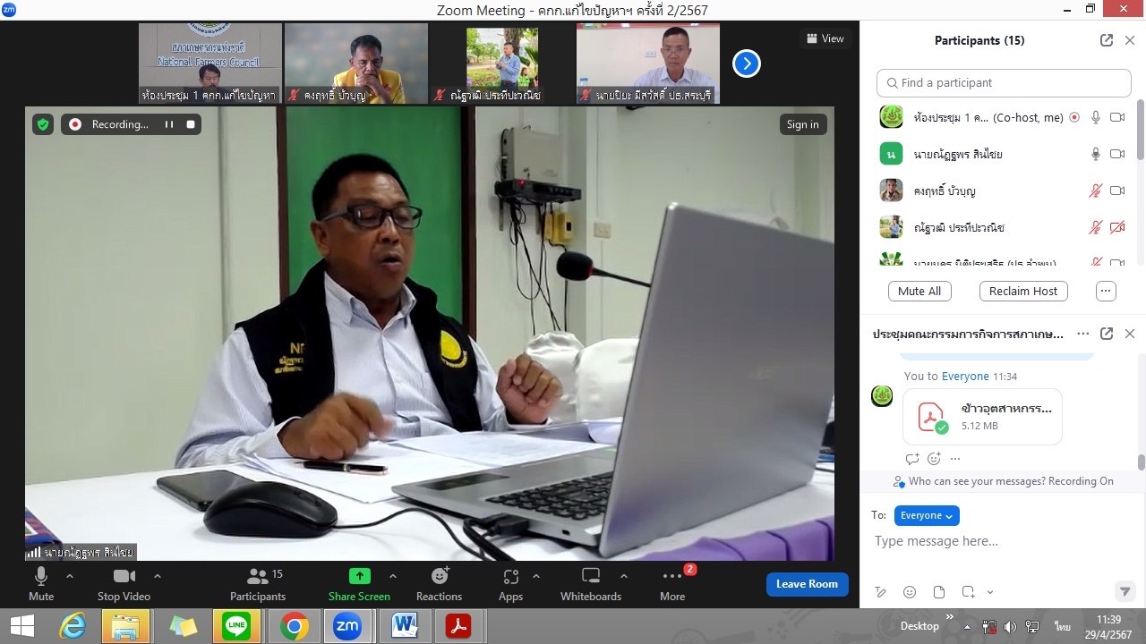The image size is (1146, 644).
Task: Click the Leave Room button
Action: (x=807, y=584)
